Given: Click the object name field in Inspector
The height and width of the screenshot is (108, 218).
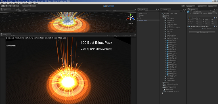Looking at the screenshot, I should 201,11.
